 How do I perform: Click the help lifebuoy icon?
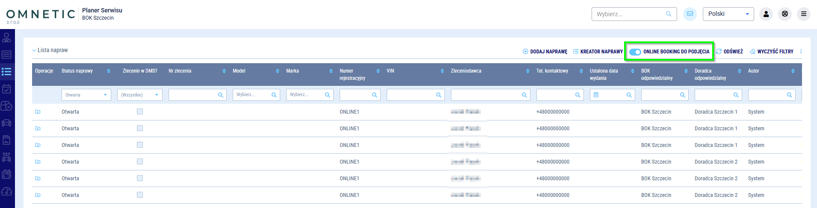pyautogui.click(x=784, y=14)
